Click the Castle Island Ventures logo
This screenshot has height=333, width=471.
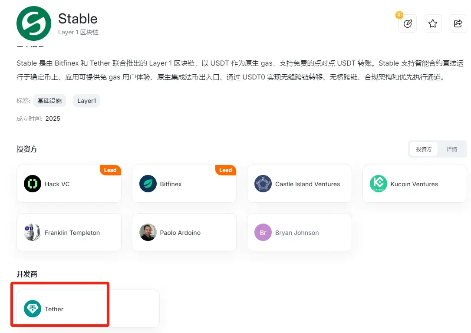263,184
